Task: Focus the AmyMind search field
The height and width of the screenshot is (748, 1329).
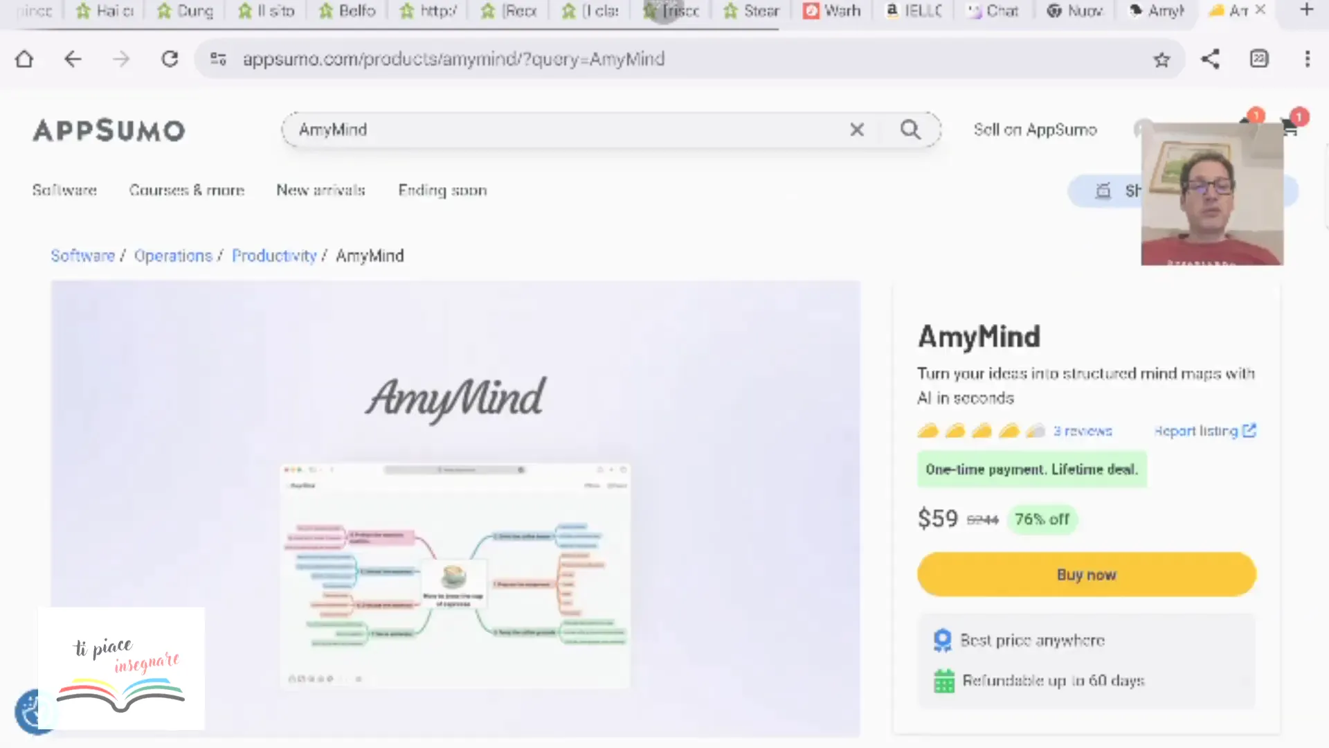Action: tap(568, 130)
